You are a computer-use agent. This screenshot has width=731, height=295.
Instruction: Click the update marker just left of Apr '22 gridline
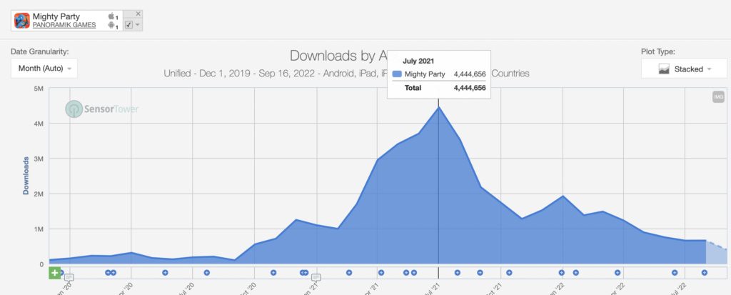point(617,273)
